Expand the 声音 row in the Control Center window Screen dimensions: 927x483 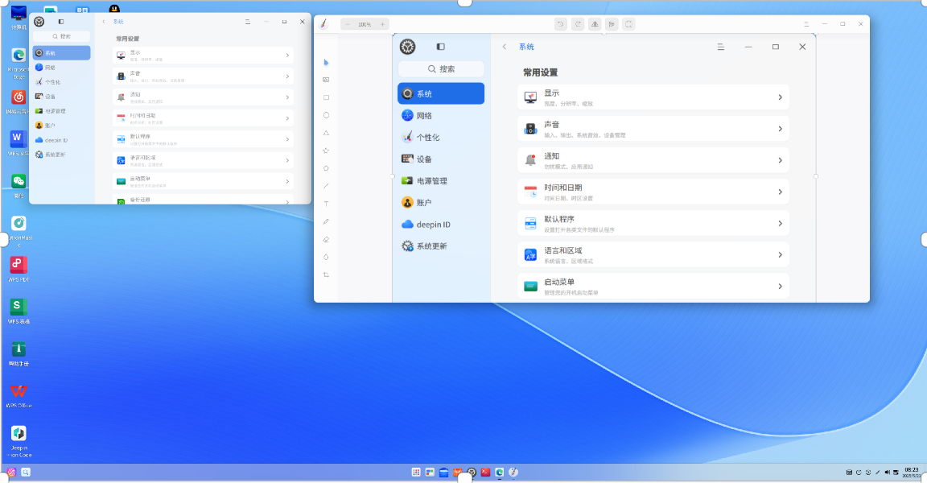click(x=203, y=76)
